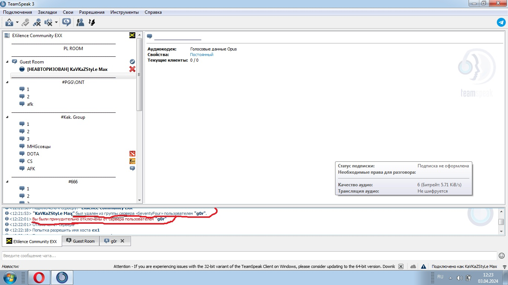The width and height of the screenshot is (508, 285).
Task: Click the RU language indicator
Action: click(440, 277)
